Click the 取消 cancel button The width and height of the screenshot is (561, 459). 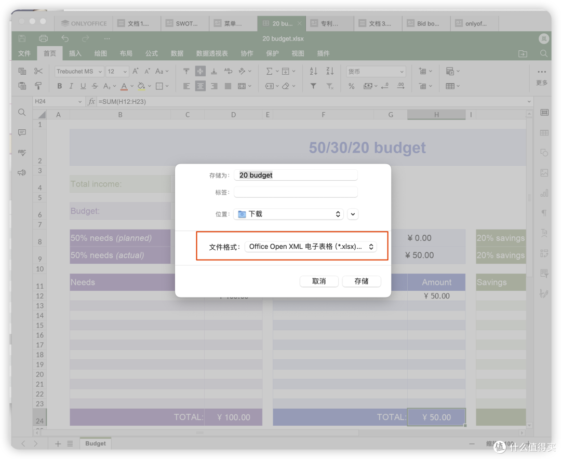(319, 281)
